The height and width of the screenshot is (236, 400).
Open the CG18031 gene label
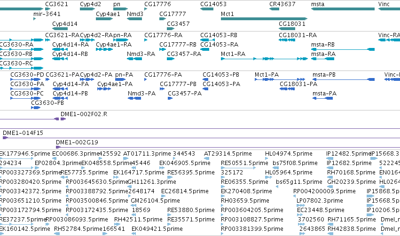coord(292,24)
